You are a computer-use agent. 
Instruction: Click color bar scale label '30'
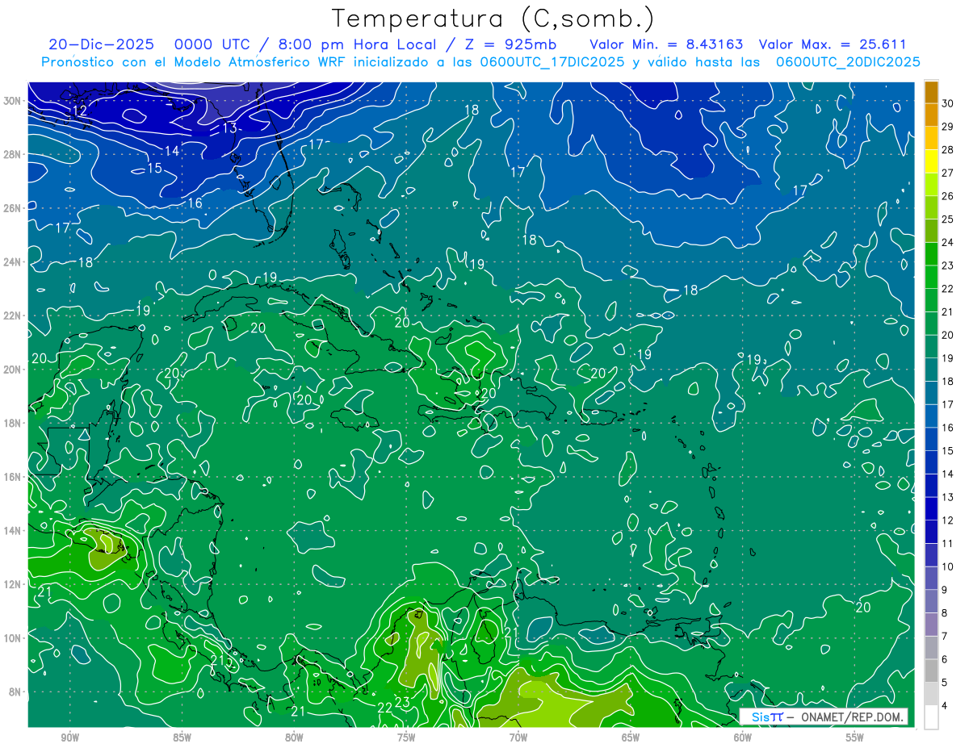[x=947, y=103]
